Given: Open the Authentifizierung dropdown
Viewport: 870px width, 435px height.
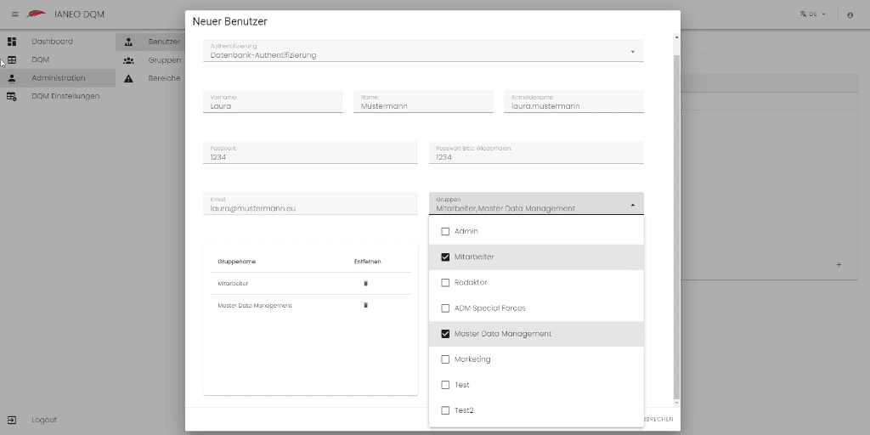Looking at the screenshot, I should (423, 50).
